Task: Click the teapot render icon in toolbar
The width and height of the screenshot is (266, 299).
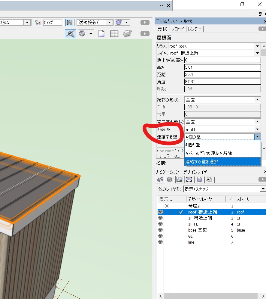Action: [x=127, y=34]
